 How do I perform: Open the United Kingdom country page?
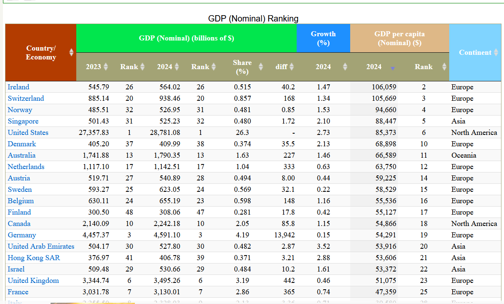click(33, 280)
